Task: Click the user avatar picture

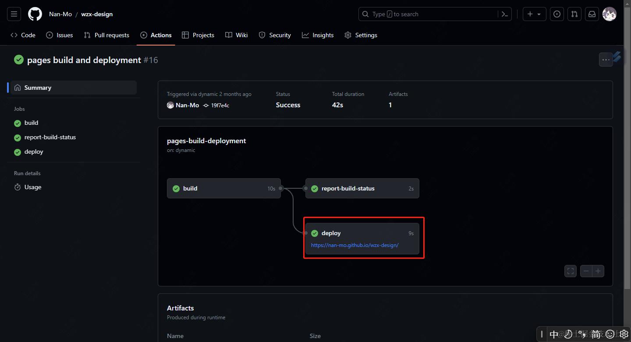Action: [610, 14]
